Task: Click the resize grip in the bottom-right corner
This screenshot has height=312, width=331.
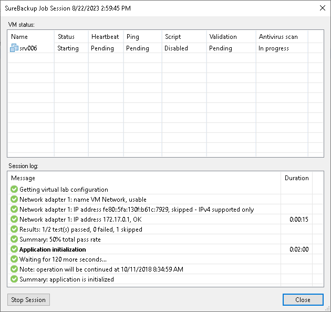Action: click(x=328, y=309)
